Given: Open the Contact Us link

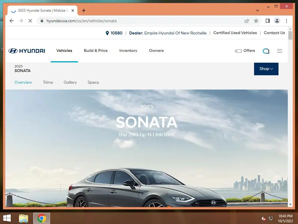Looking at the screenshot, I should pos(274,33).
